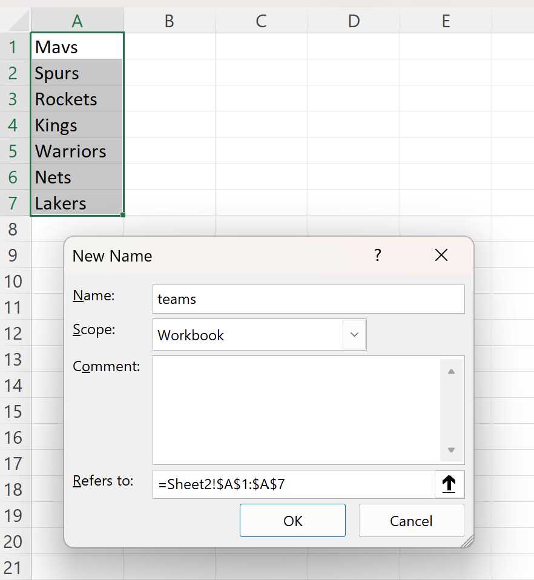
Task: Select cell containing Warriors
Action: pos(77,151)
